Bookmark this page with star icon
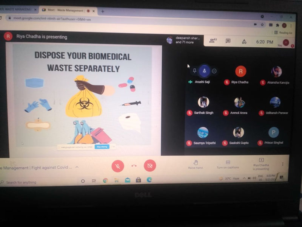Image resolution: width=302 pixels, height=227 pixels. pyautogui.click(x=262, y=25)
